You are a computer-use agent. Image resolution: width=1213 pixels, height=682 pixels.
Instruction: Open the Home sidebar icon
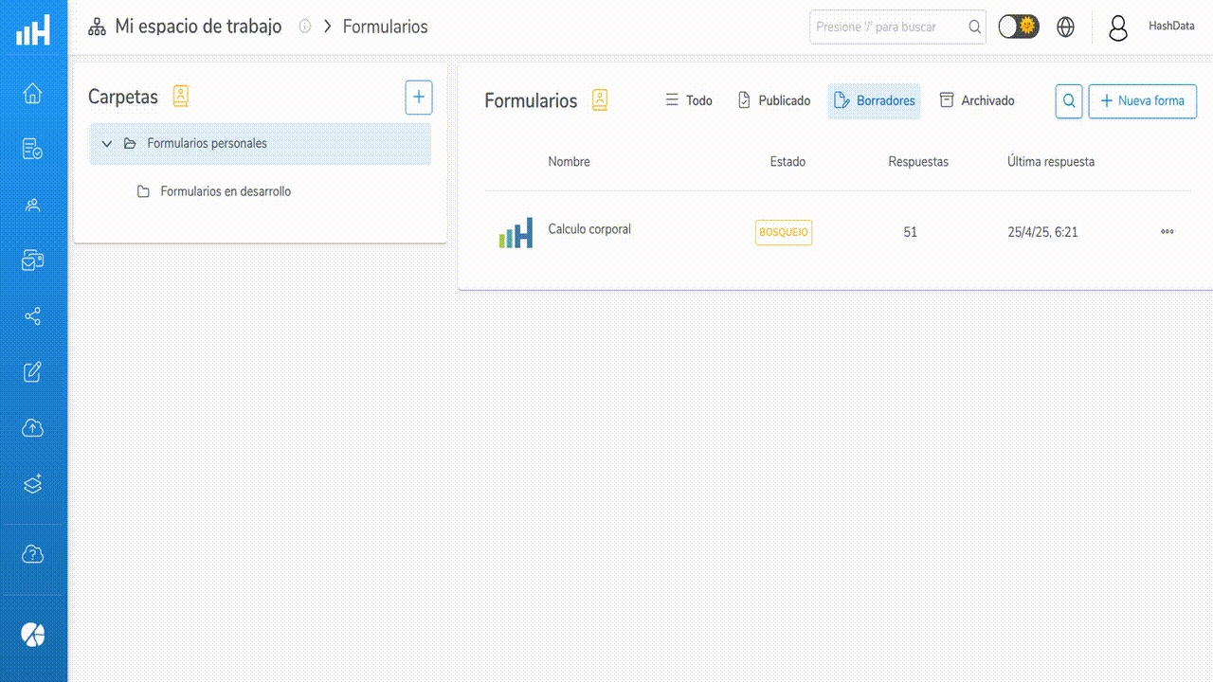click(33, 93)
